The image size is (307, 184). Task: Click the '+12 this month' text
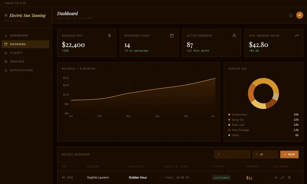(x=198, y=51)
